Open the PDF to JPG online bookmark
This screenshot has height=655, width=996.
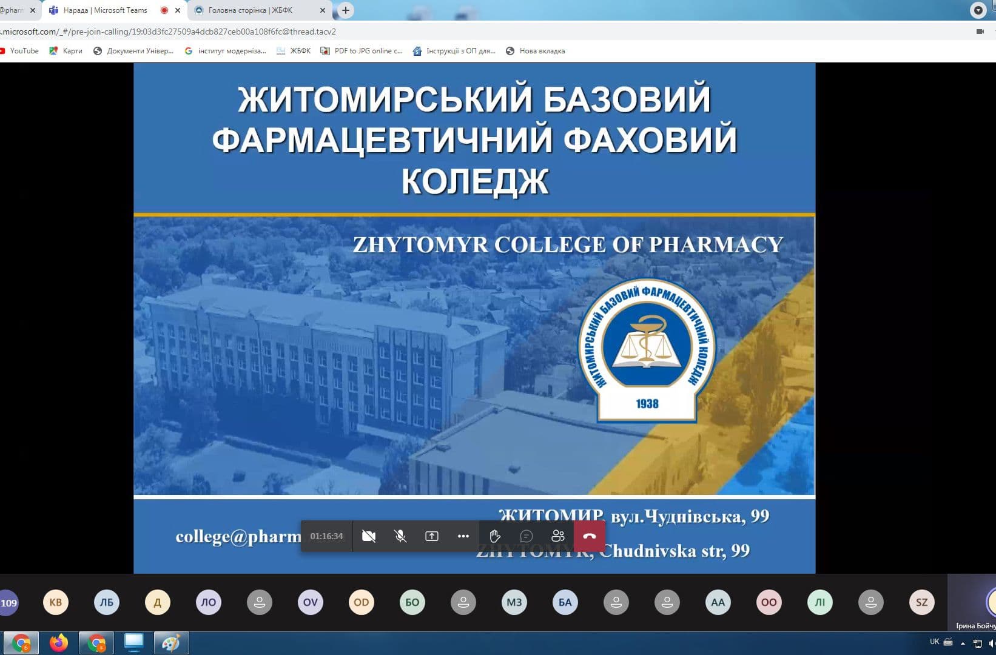tap(362, 51)
